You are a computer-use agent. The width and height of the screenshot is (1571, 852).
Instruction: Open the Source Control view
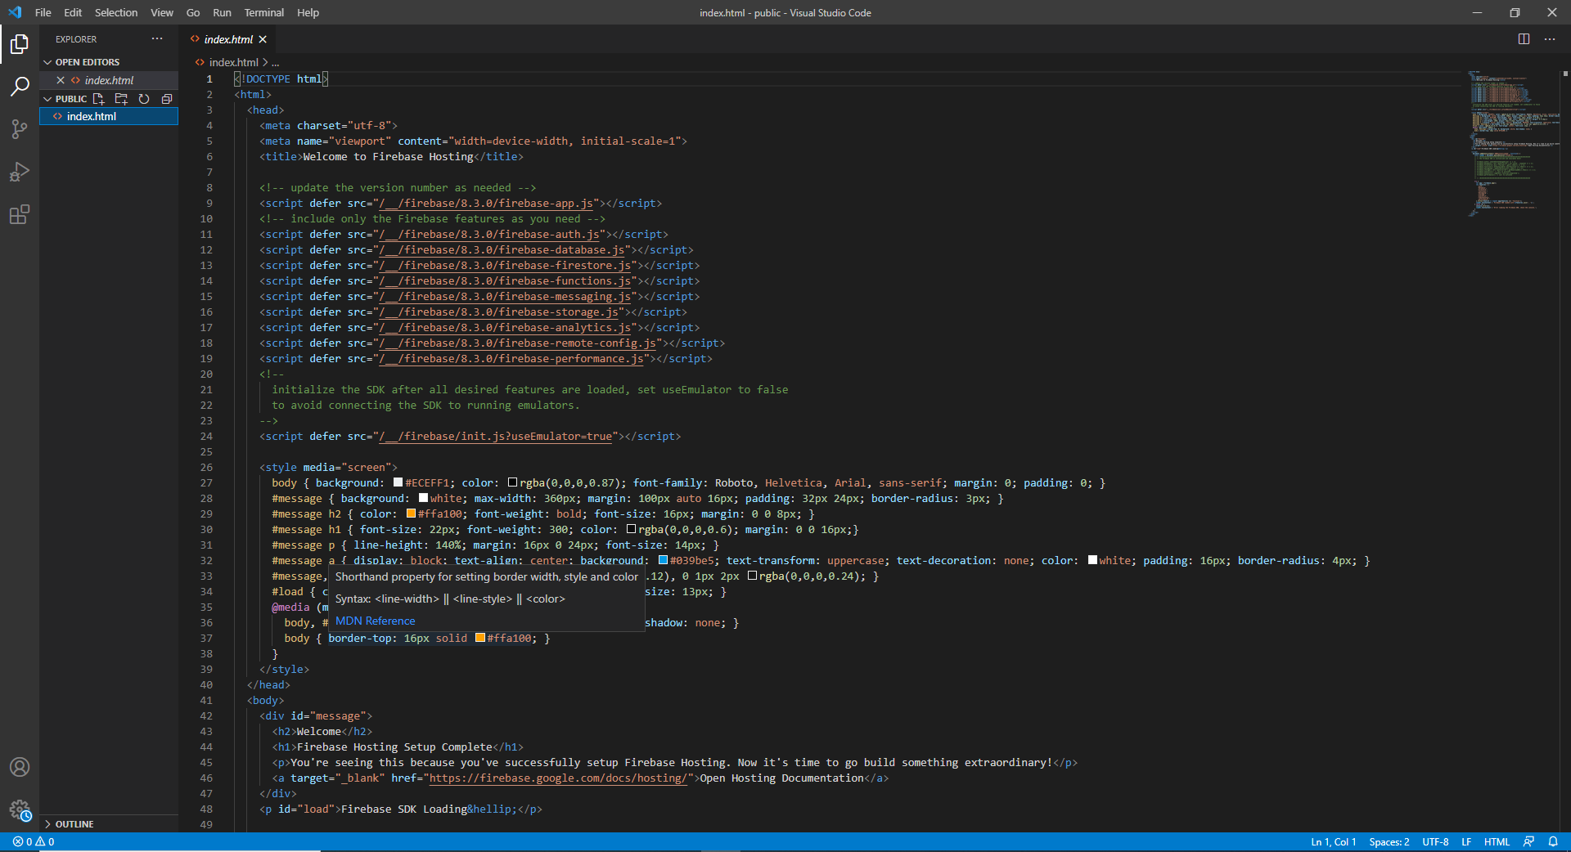(20, 128)
